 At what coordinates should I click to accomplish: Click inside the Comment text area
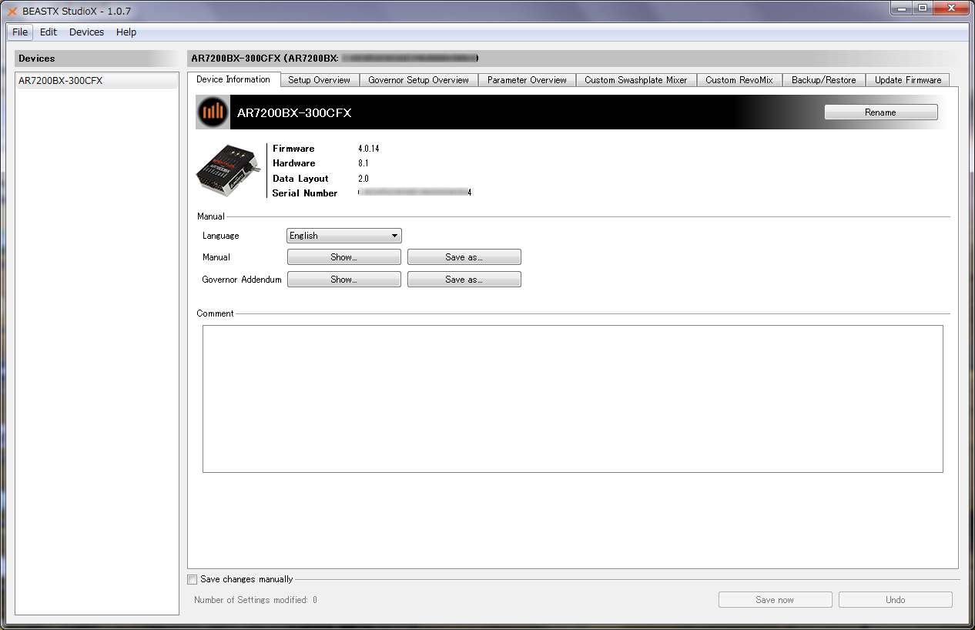tap(573, 399)
